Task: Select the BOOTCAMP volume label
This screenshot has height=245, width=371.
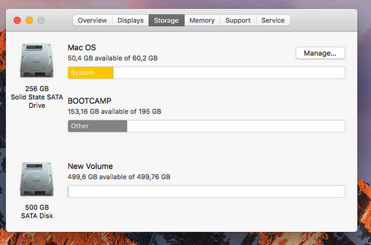Action: point(90,101)
